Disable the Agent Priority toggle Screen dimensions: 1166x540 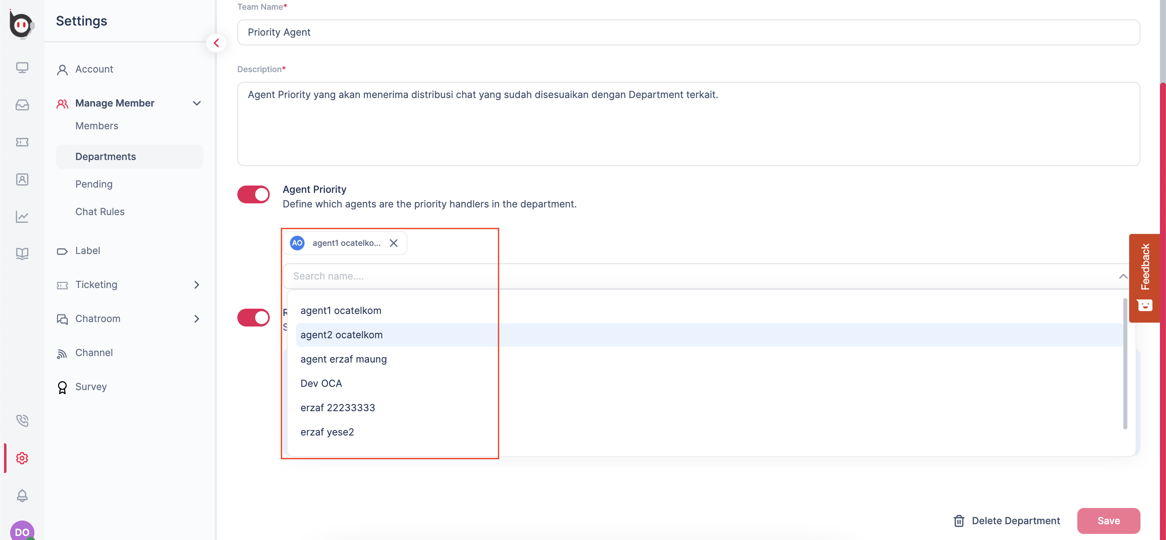point(254,194)
